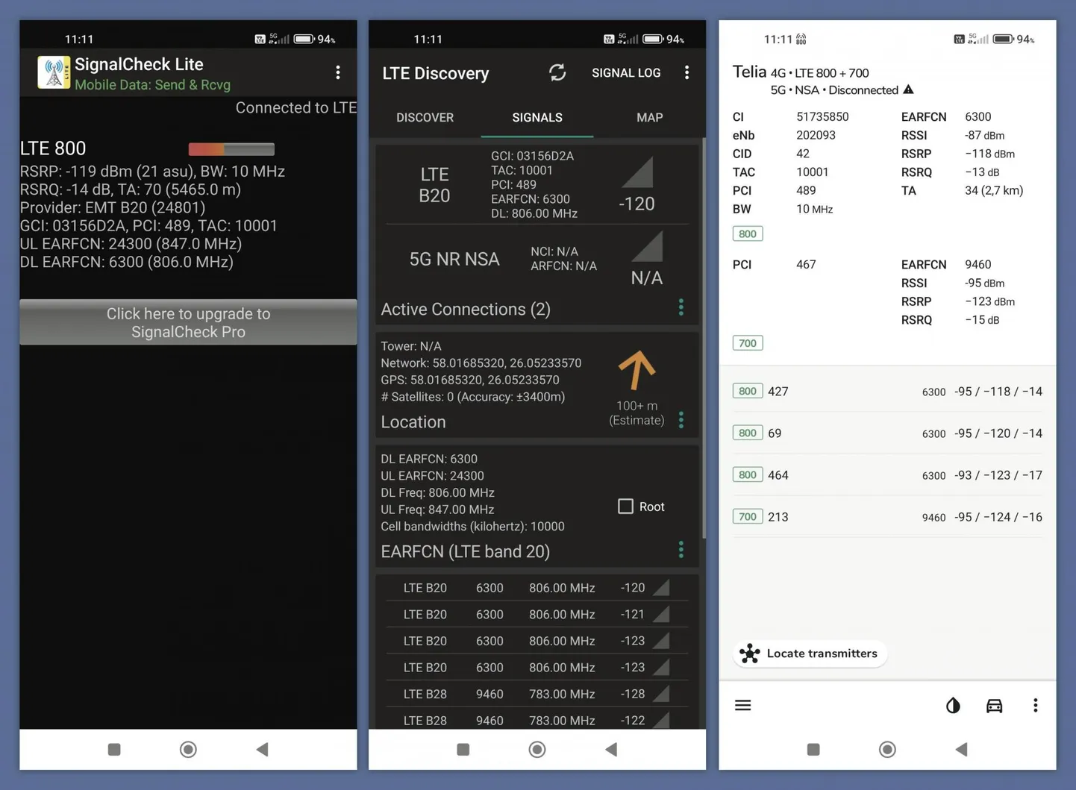
Task: Tap DL EARFCN: 6300 (806.0 MHz) line in SignalCheck
Action: [x=127, y=262]
